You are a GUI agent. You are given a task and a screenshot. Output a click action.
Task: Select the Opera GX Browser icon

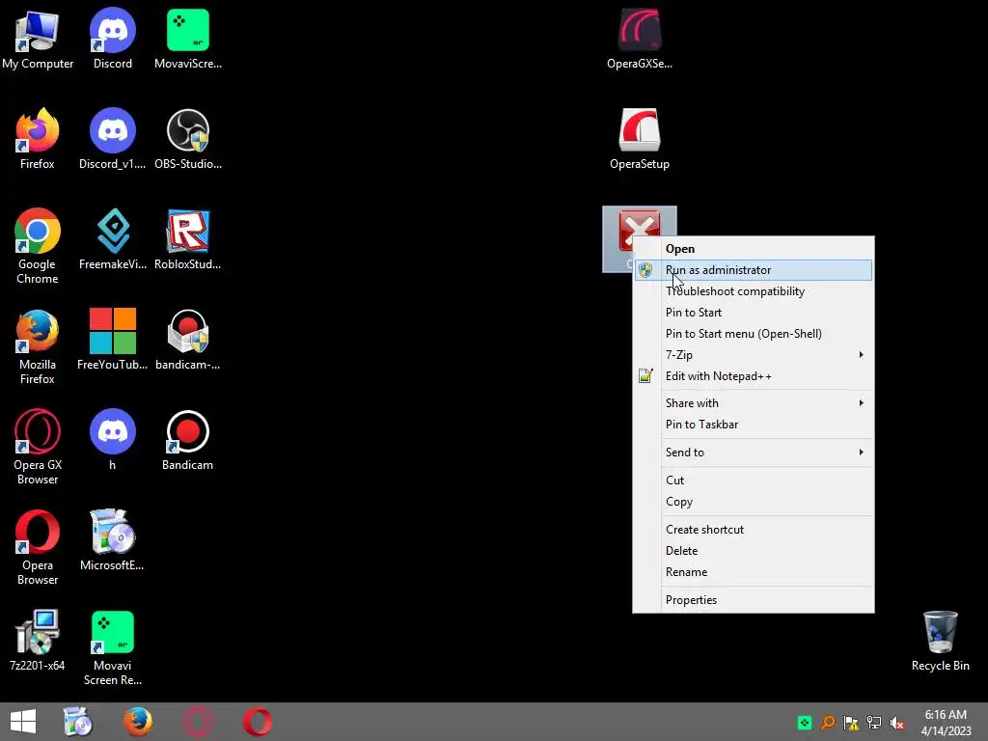38,447
